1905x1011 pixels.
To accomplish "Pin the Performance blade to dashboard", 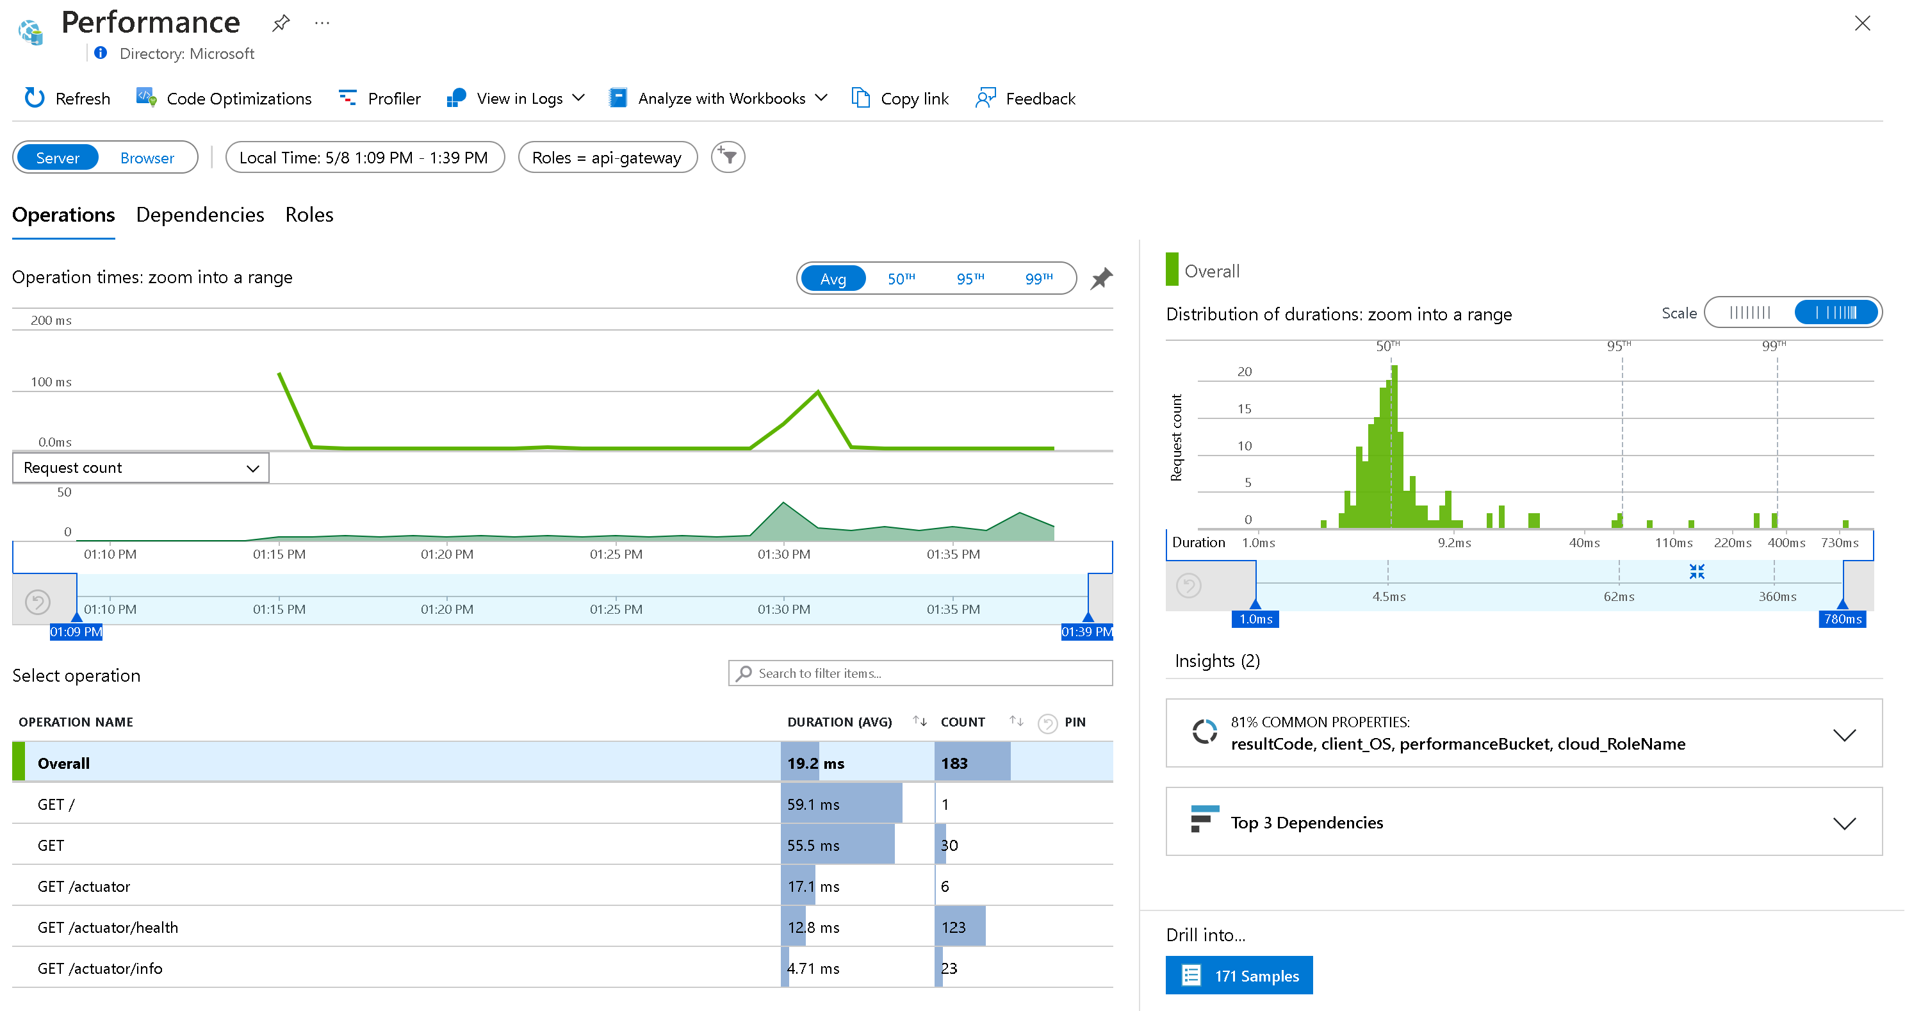I will (281, 23).
